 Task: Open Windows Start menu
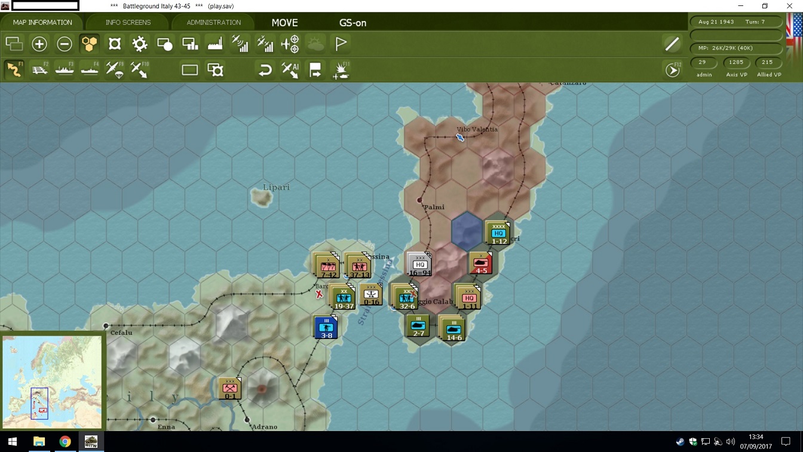[13, 442]
